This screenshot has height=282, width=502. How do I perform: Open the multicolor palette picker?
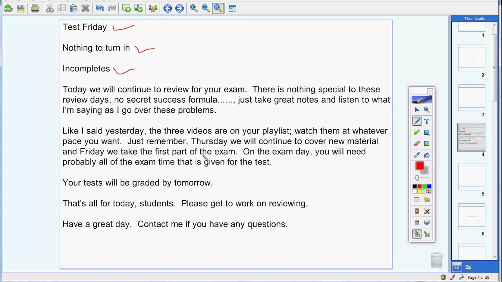pyautogui.click(x=429, y=191)
